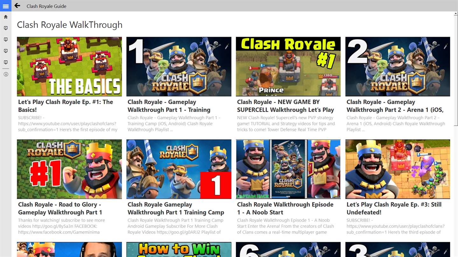This screenshot has height=257, width=458.
Task: Click description 'Start Enter the Arena! From the creators of Clash'
Action: pyautogui.click(x=286, y=226)
